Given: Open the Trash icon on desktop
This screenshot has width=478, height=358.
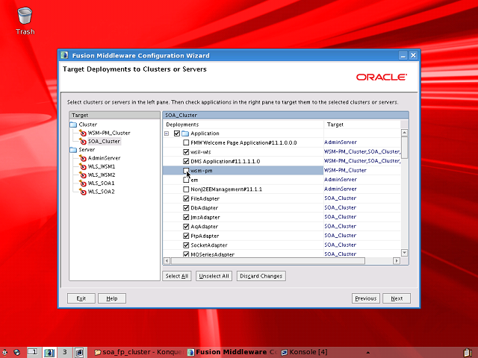Looking at the screenshot, I should (x=25, y=16).
